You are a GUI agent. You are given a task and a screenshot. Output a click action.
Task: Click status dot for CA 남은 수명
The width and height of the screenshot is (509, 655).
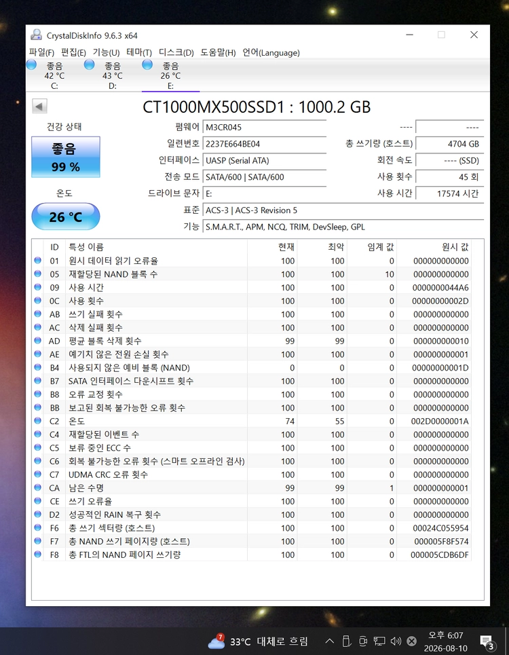pyautogui.click(x=37, y=487)
